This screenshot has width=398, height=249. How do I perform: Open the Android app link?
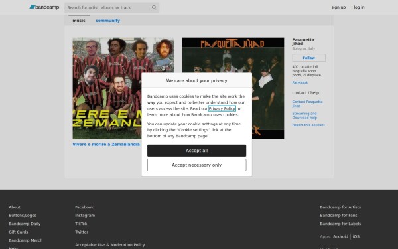[x=340, y=236]
